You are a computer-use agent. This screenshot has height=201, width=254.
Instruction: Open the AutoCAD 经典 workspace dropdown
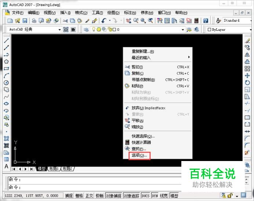click(59, 30)
